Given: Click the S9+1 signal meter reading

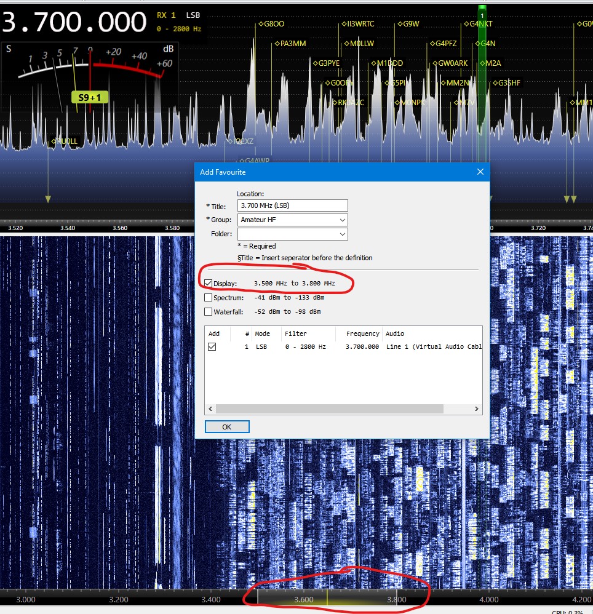Looking at the screenshot, I should tap(89, 97).
